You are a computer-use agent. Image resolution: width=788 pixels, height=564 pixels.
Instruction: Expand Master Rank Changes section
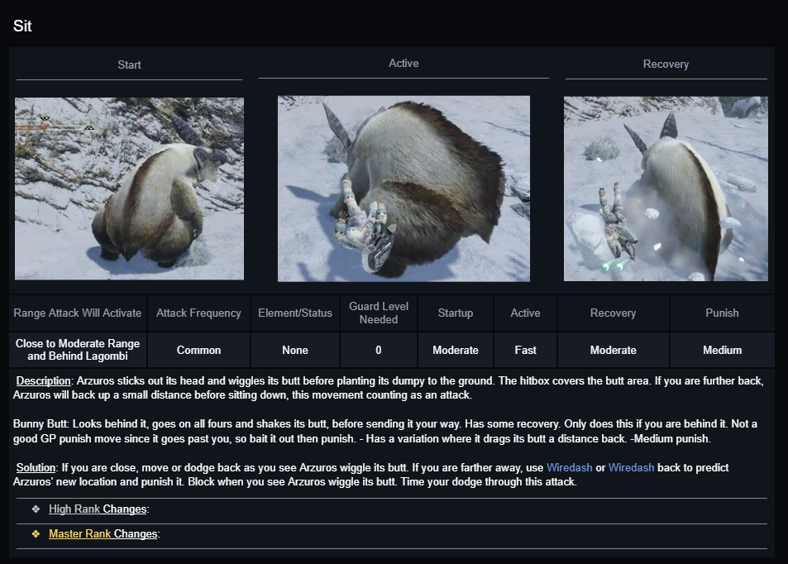(103, 534)
